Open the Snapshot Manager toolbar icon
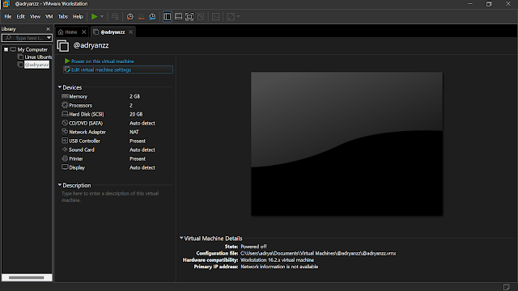 coord(152,16)
